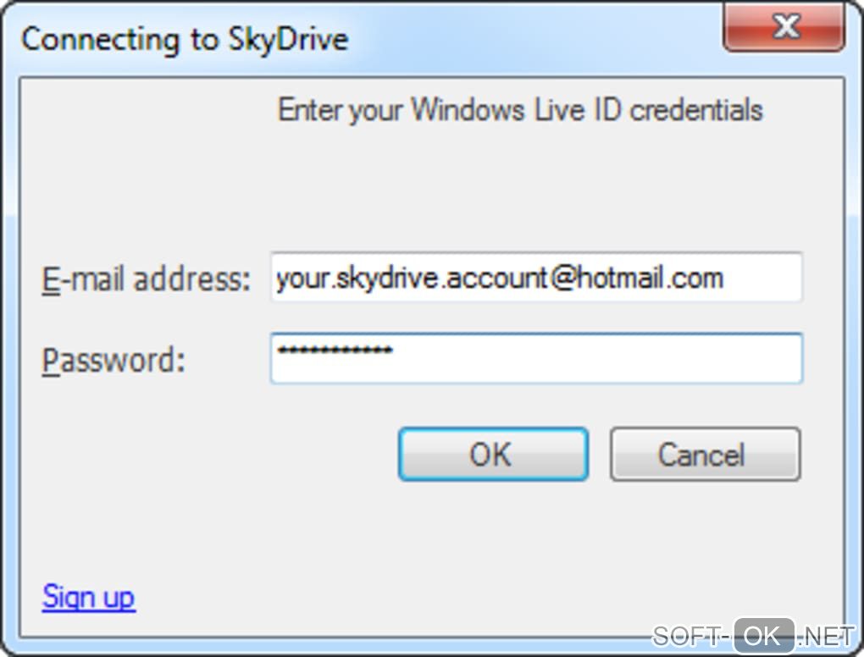Click the "E-mail address:" label

click(x=146, y=279)
